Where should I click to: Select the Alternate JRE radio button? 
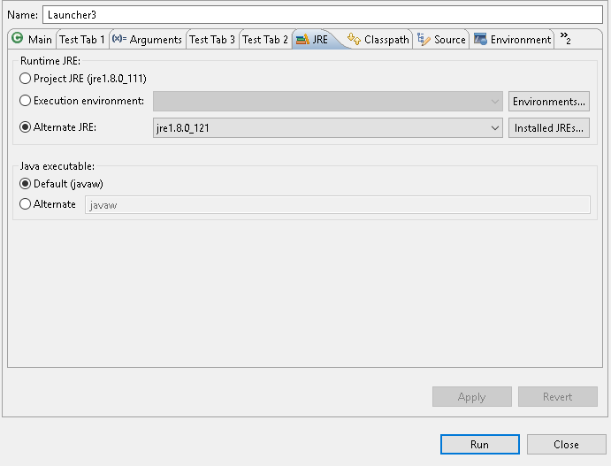click(x=25, y=127)
